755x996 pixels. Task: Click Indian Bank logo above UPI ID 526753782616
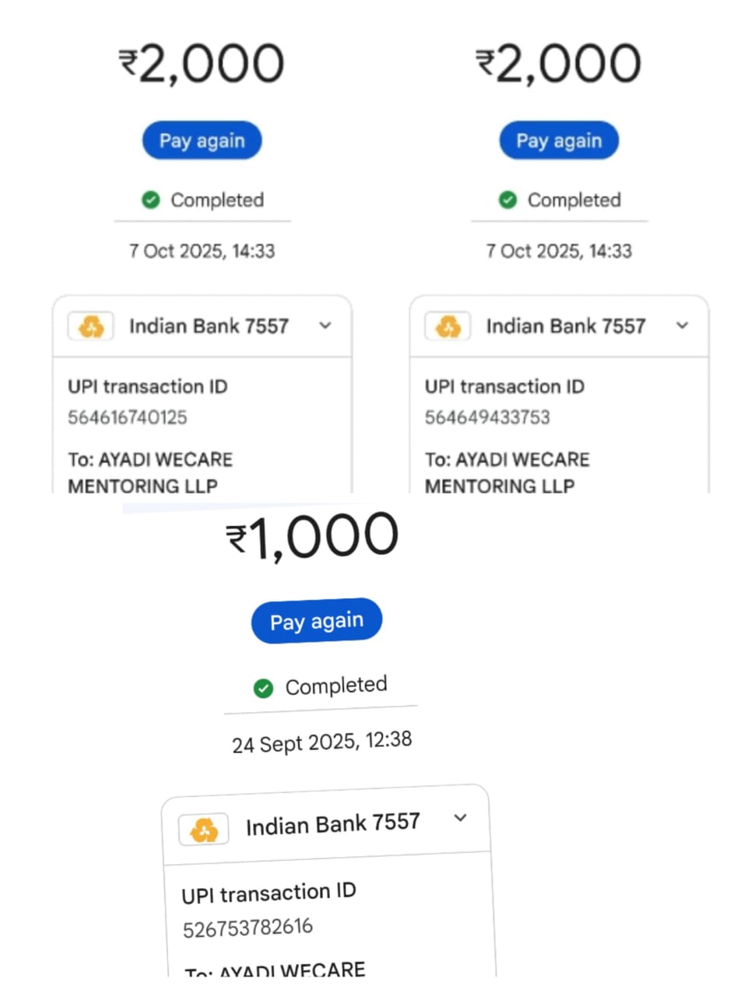tap(204, 829)
